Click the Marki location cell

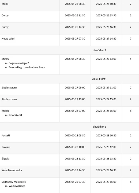click(30, 5)
